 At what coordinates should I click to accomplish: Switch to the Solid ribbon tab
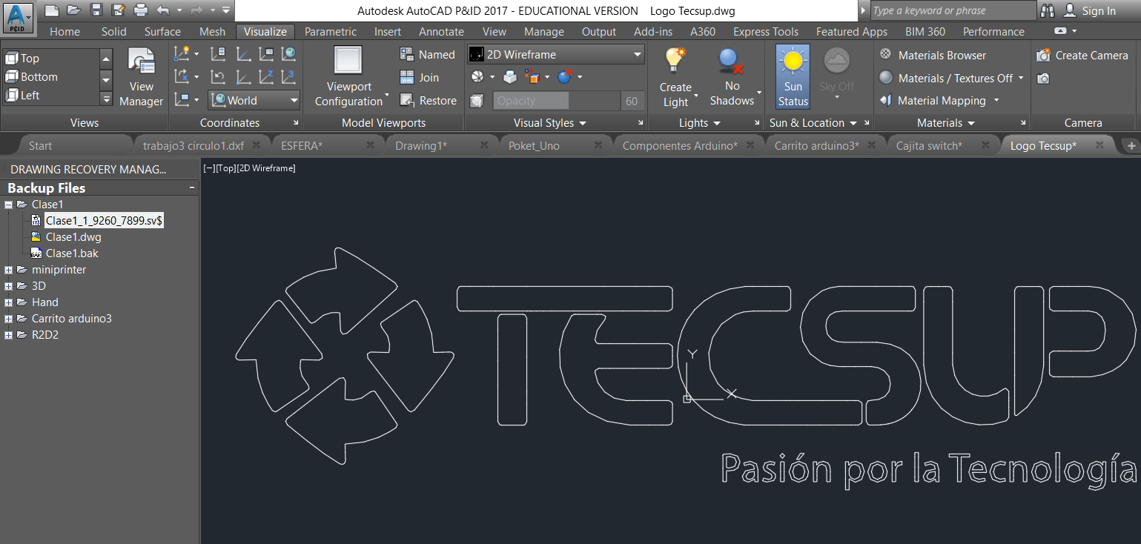[x=113, y=31]
